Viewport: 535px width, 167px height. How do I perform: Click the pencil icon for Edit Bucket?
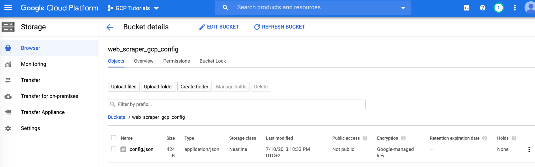coord(202,27)
